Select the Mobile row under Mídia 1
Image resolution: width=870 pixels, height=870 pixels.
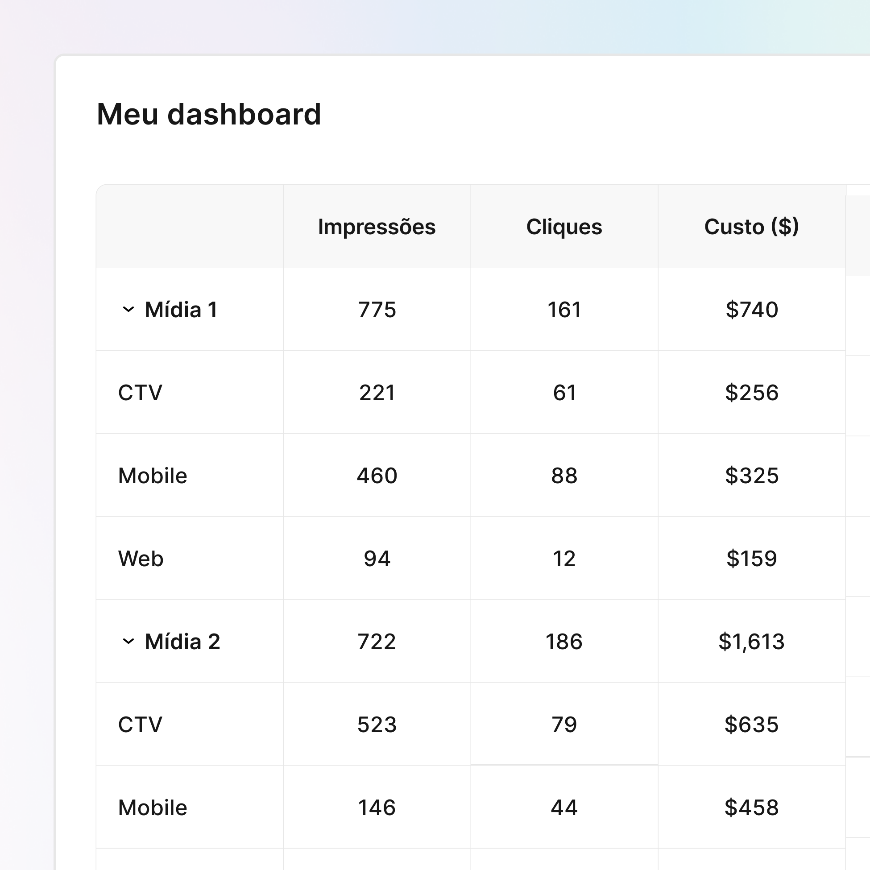(x=152, y=476)
